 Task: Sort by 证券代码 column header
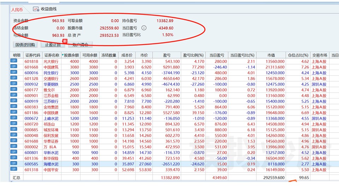(32, 55)
